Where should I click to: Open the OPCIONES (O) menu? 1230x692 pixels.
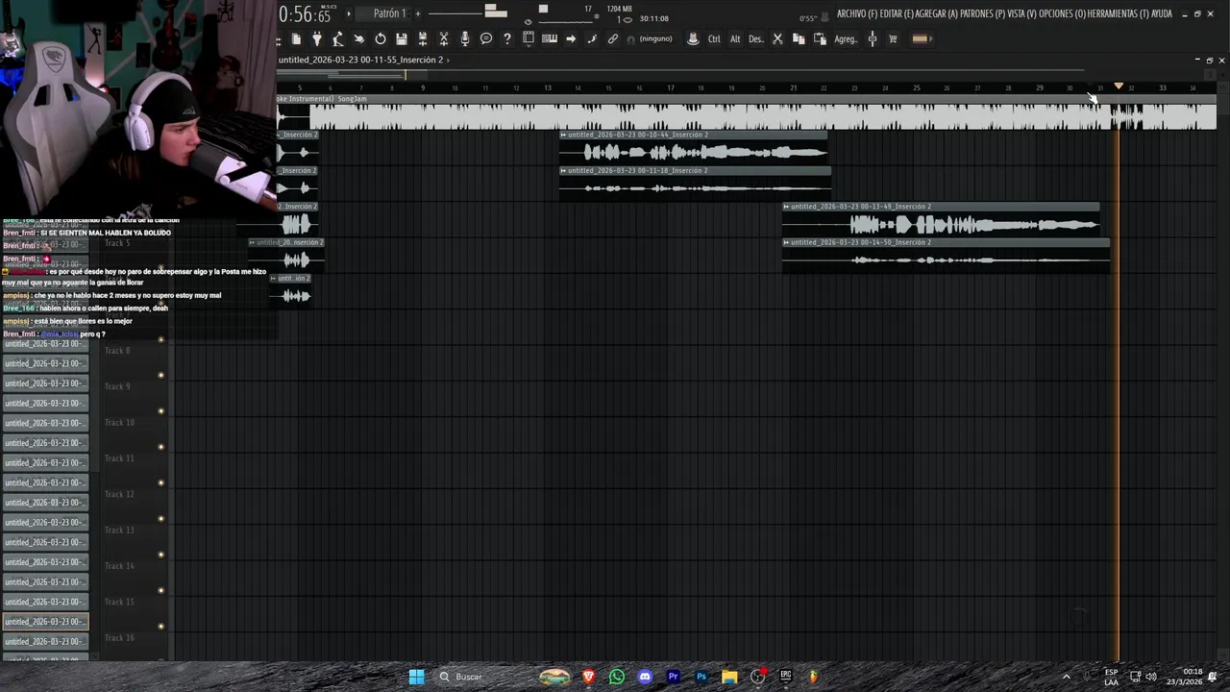tap(1063, 14)
